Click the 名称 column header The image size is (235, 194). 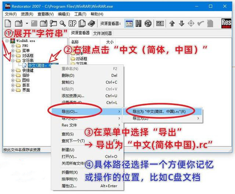click(x=85, y=42)
